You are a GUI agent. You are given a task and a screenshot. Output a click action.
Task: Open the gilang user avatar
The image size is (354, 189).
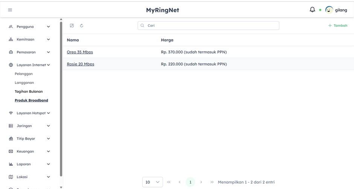329,10
